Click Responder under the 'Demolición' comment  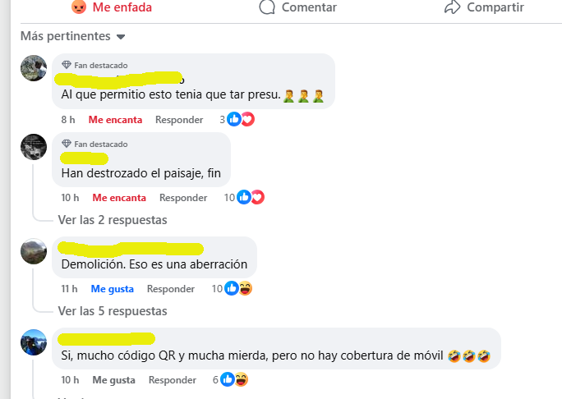pyautogui.click(x=171, y=289)
